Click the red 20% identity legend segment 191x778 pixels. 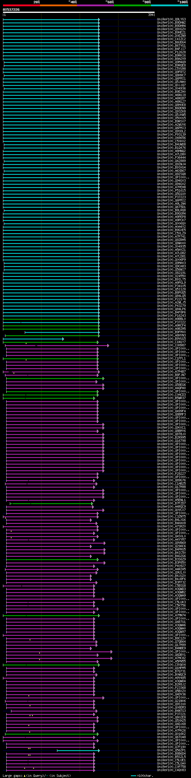21,5
